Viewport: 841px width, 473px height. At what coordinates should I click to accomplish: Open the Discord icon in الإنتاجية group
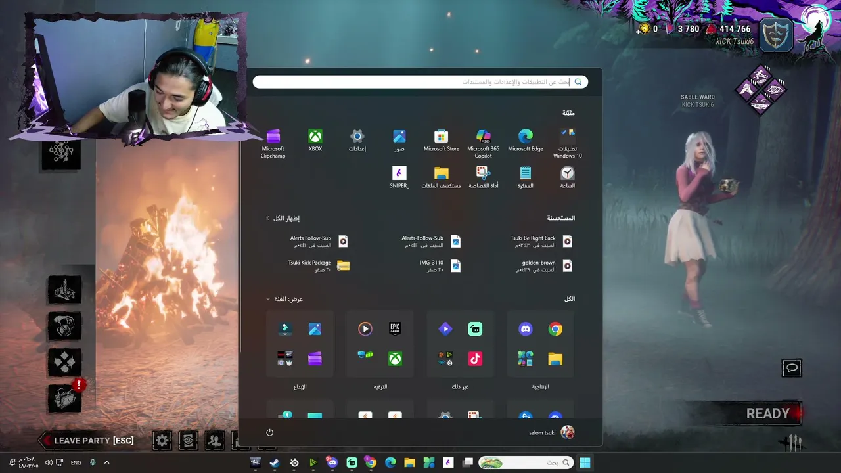point(526,329)
